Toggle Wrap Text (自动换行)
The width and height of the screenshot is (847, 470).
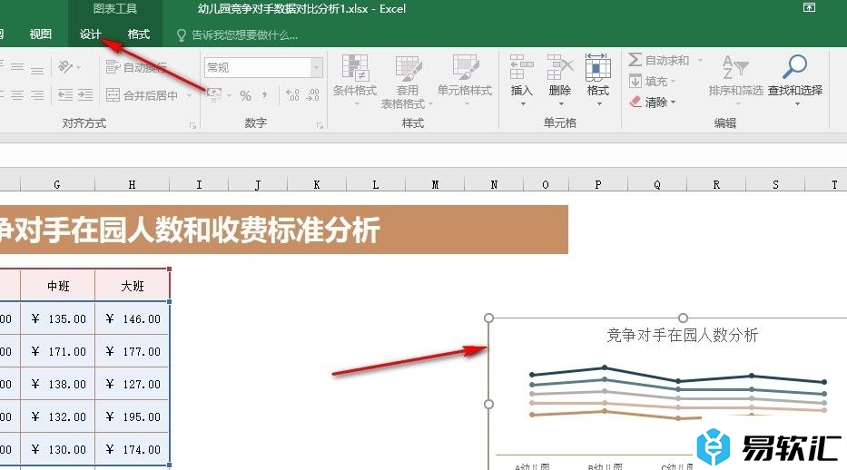135,67
